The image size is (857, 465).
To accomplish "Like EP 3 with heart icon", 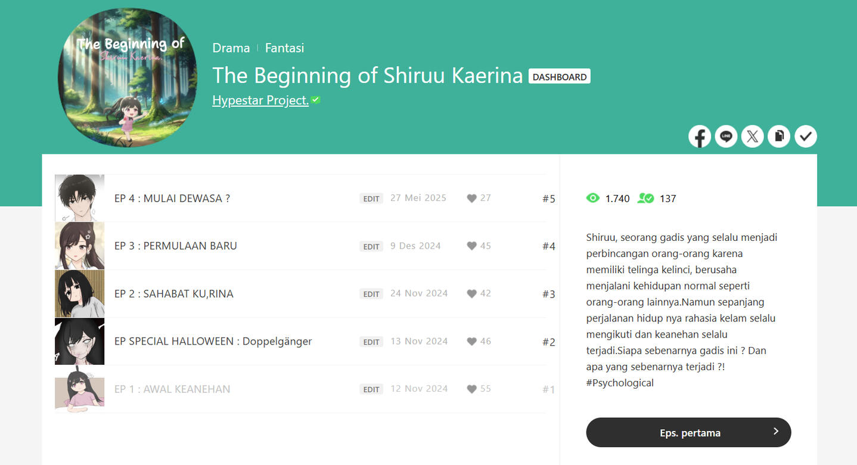I will (x=471, y=246).
